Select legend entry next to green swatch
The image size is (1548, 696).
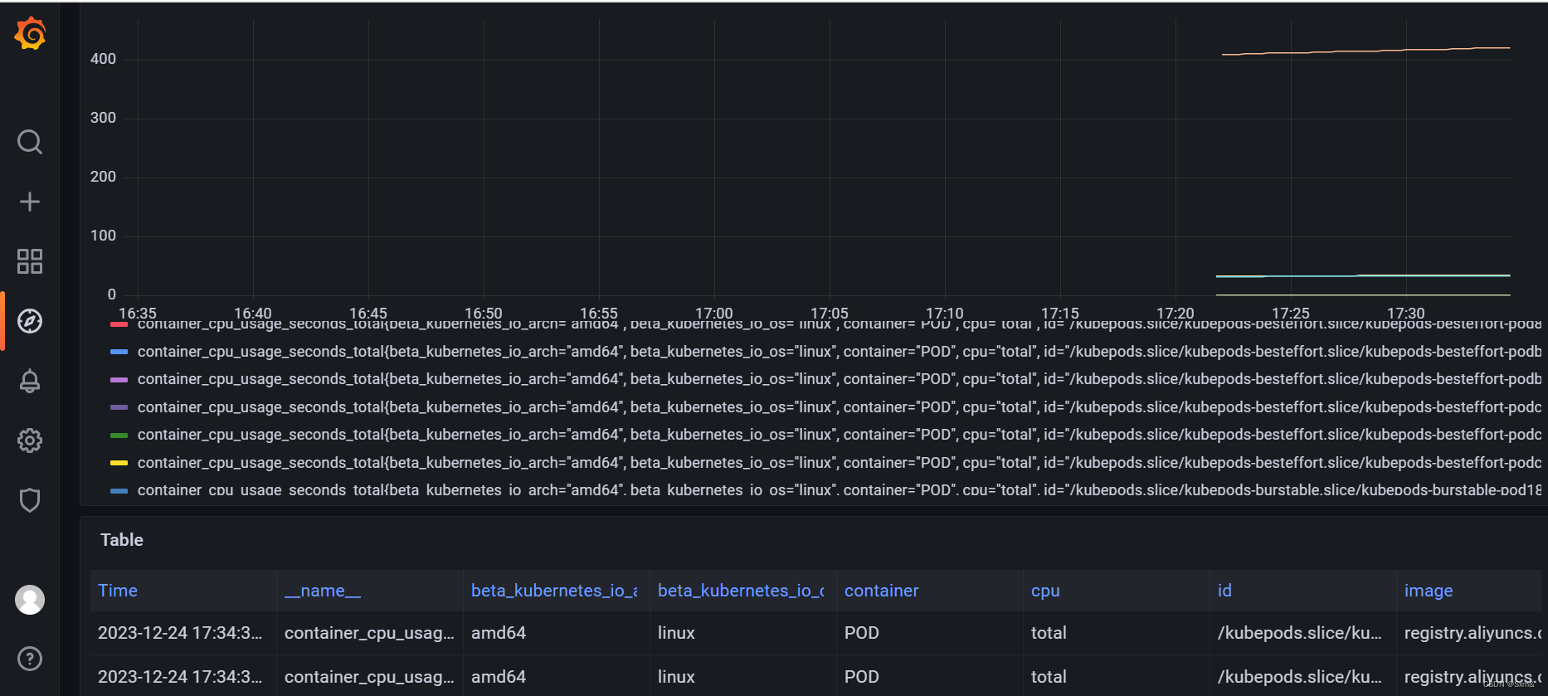[x=839, y=435]
